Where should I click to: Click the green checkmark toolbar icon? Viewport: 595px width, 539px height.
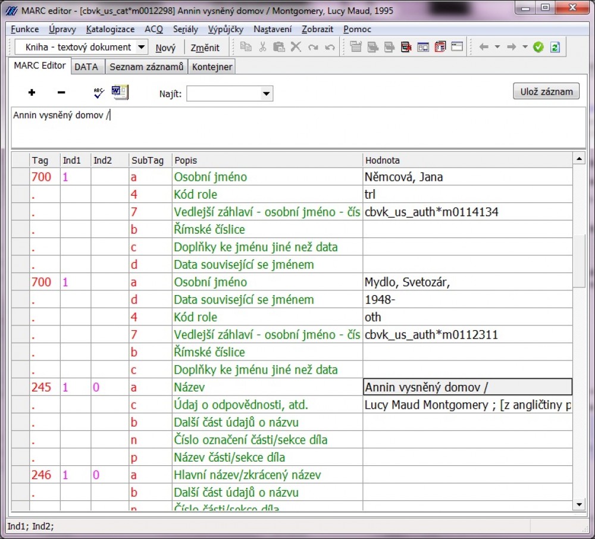[x=538, y=48]
